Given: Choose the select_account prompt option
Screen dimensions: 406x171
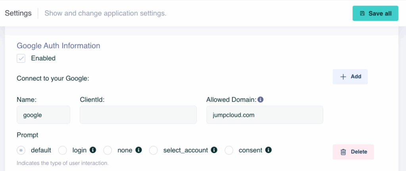Looking at the screenshot, I should pyautogui.click(x=153, y=150).
